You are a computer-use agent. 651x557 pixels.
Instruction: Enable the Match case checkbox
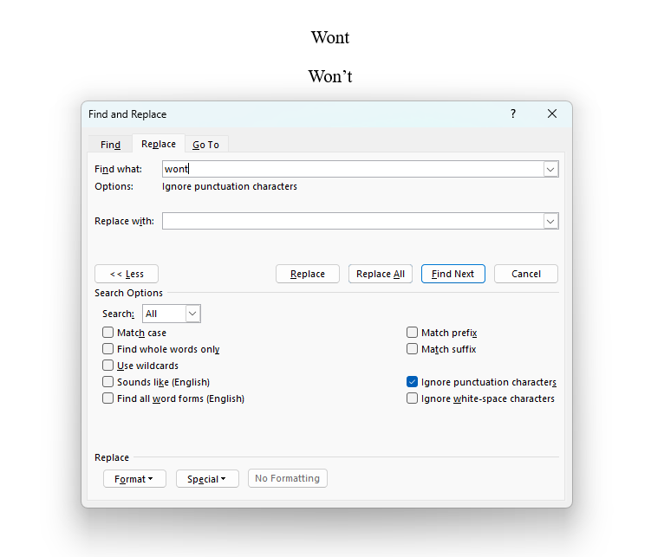click(x=108, y=333)
